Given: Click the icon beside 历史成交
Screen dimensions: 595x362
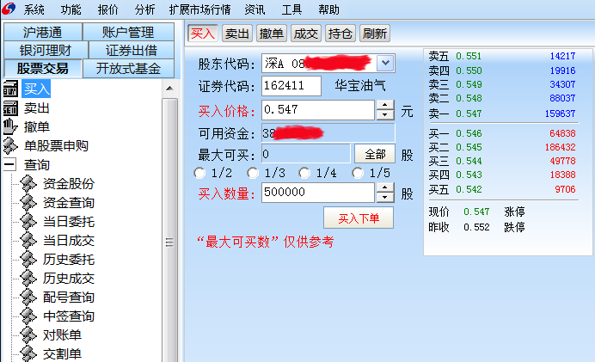Looking at the screenshot, I should 28,278.
